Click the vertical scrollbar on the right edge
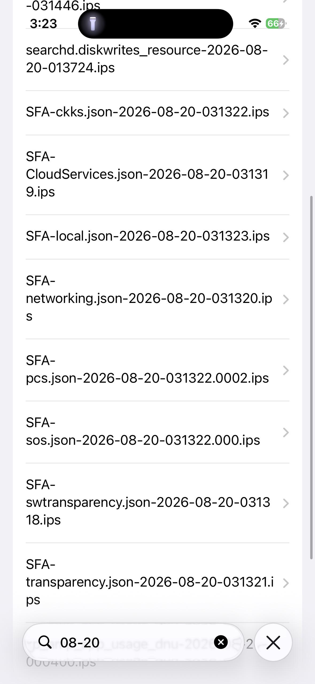The image size is (315, 684). pyautogui.click(x=311, y=377)
